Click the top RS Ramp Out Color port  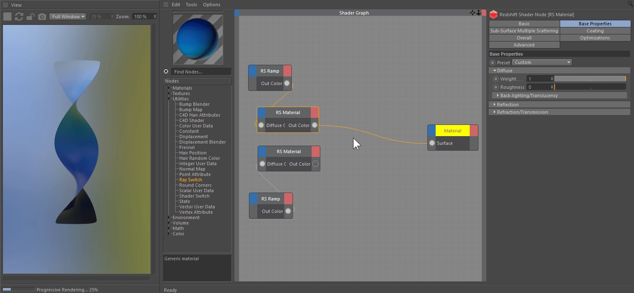click(287, 83)
